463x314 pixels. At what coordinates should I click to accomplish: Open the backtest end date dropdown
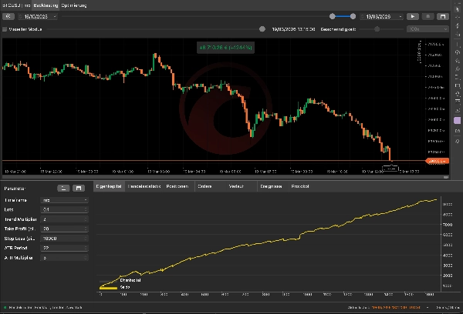400,16
